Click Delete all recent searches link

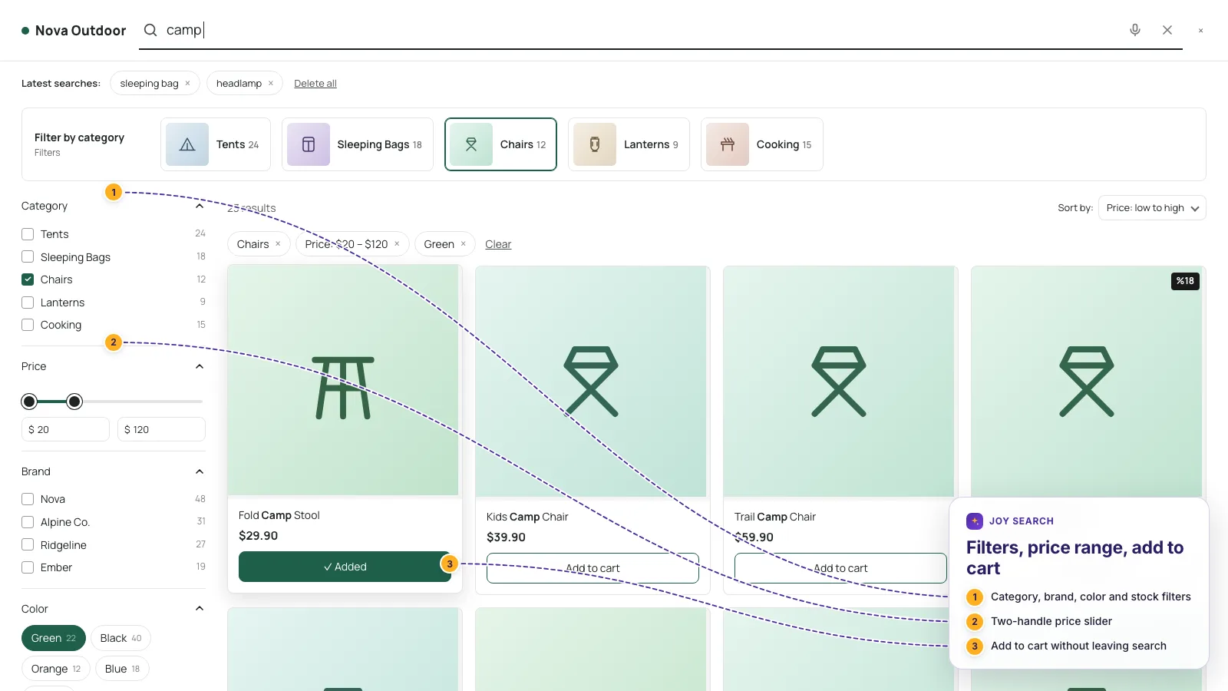(x=315, y=83)
